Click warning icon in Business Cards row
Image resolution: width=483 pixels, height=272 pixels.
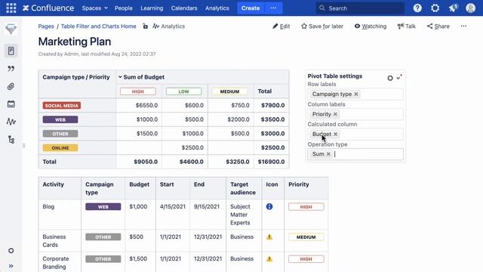point(269,236)
